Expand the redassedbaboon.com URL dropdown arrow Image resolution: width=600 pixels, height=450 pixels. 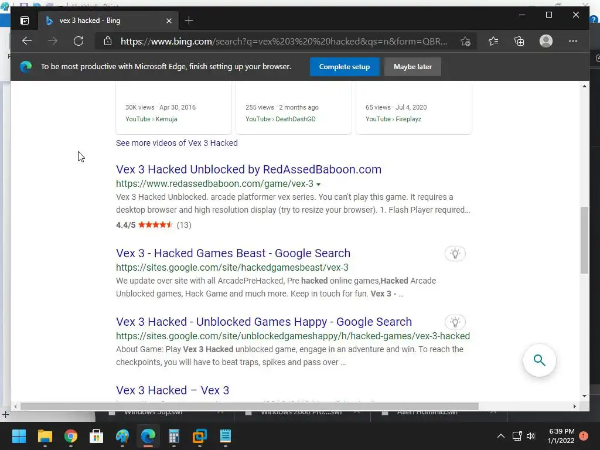click(318, 185)
